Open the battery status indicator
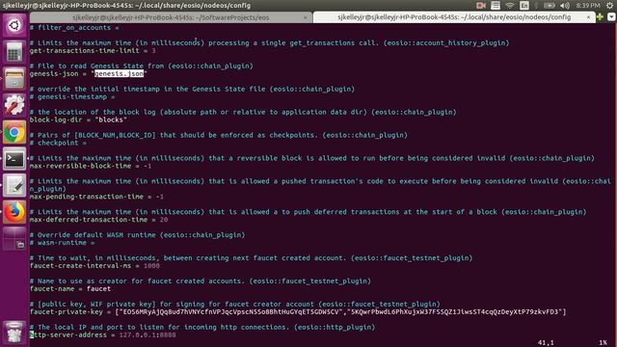Screen dimensions: 617x347 coord(550,5)
